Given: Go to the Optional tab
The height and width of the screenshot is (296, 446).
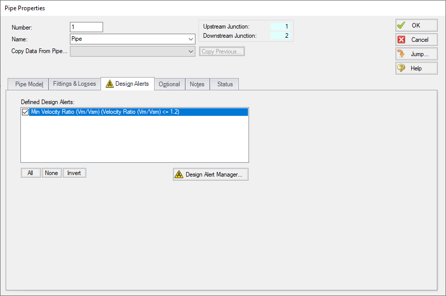Looking at the screenshot, I should [169, 85].
